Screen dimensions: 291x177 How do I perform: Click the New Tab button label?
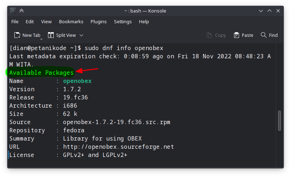32,35
